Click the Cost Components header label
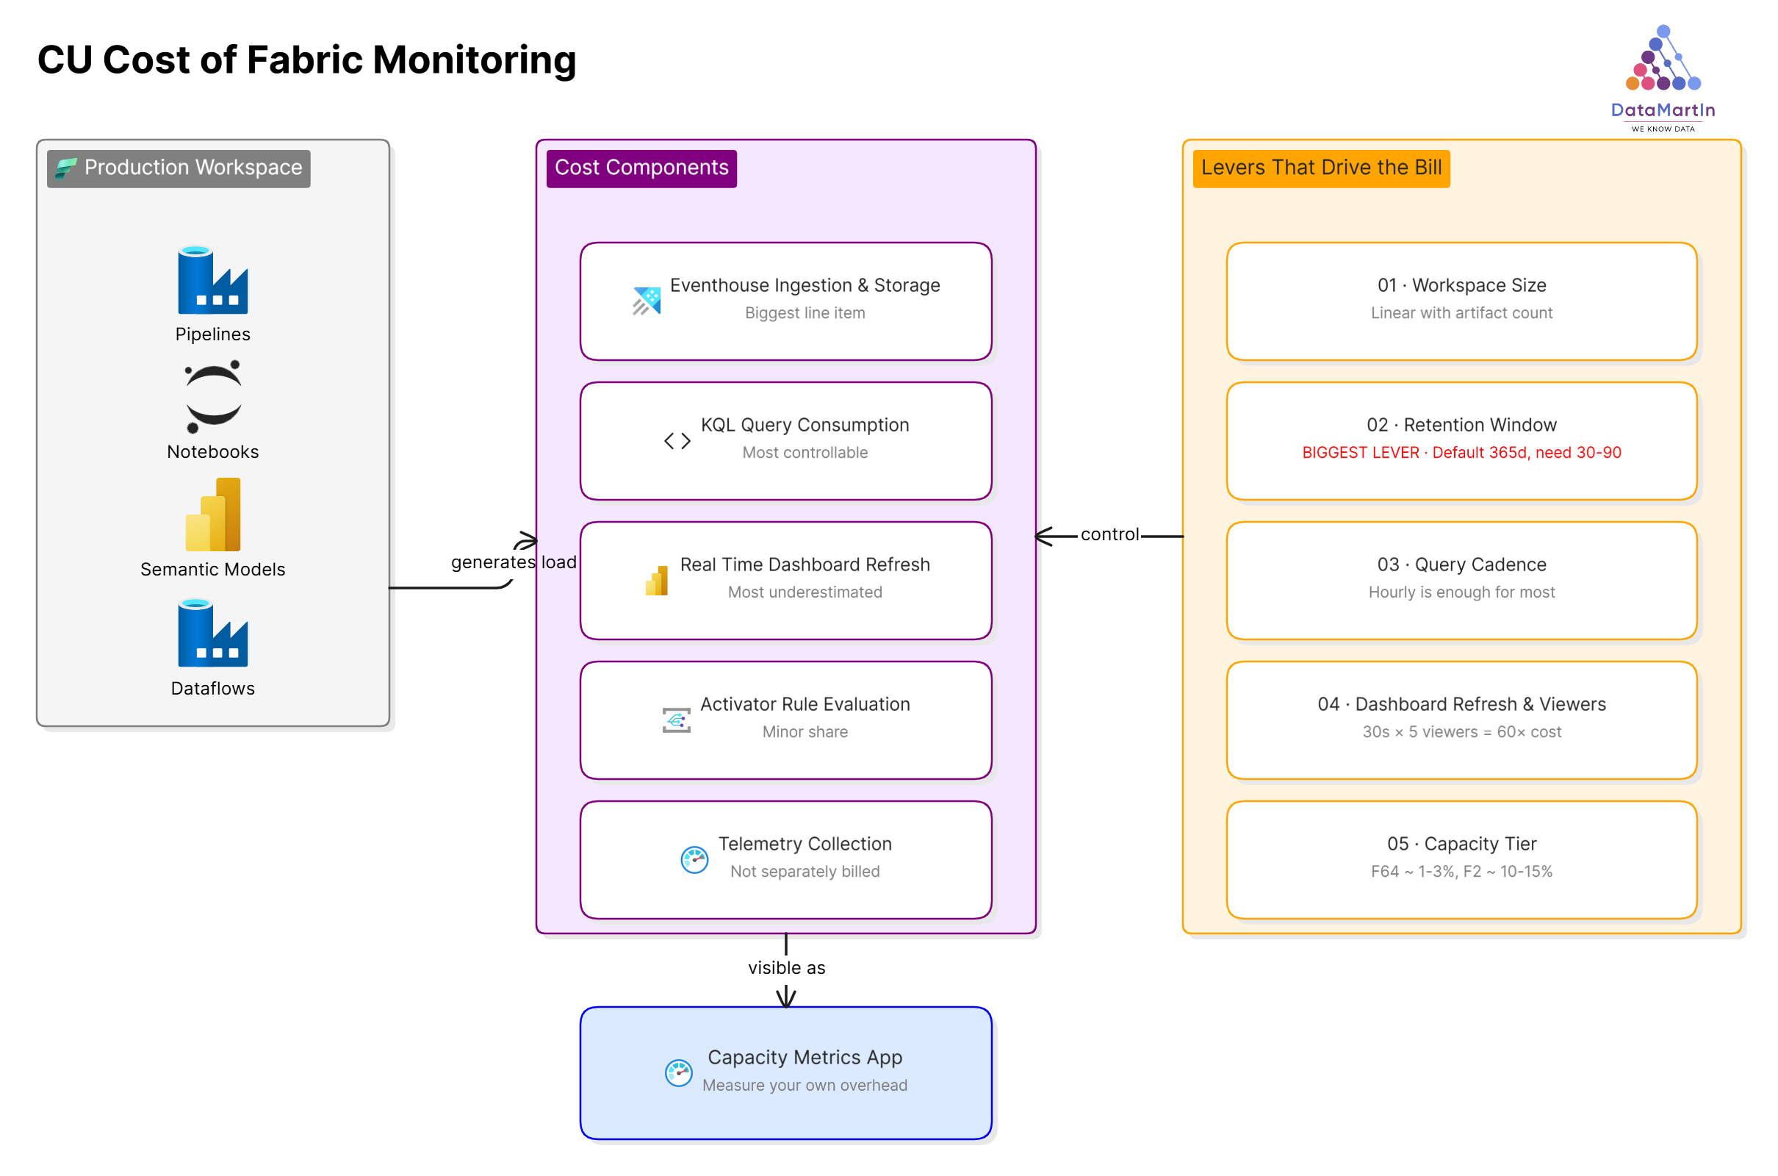Image resolution: width=1778 pixels, height=1176 pixels. coord(641,168)
